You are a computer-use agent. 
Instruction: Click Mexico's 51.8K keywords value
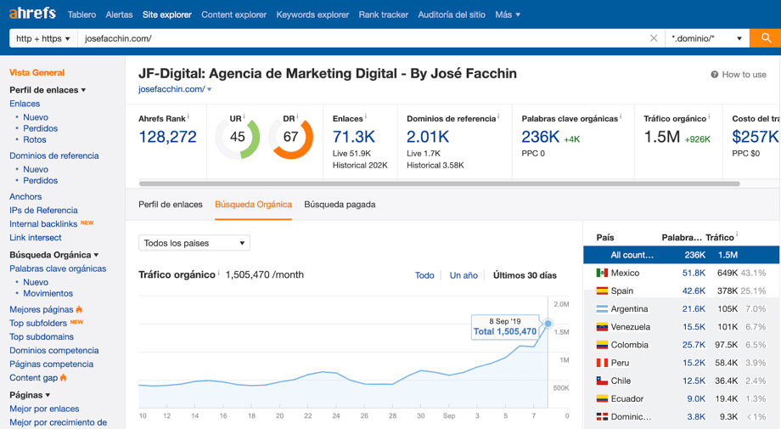pyautogui.click(x=694, y=273)
